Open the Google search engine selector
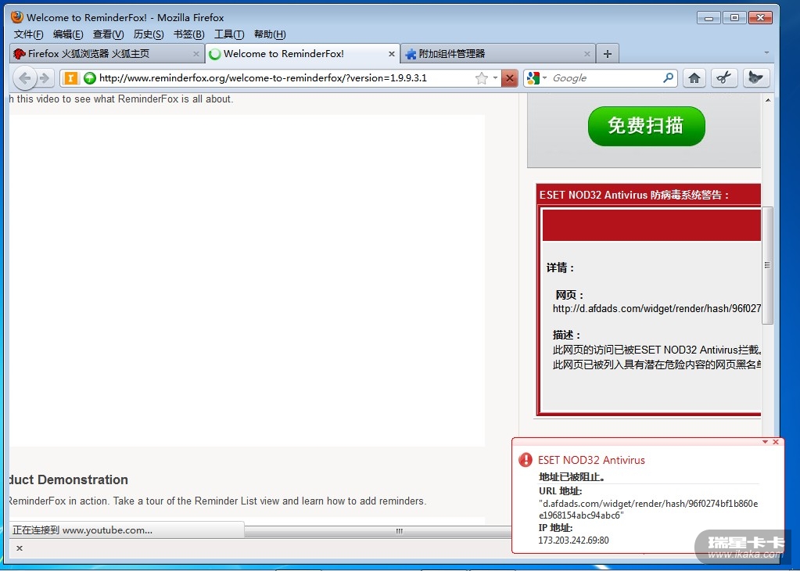Viewport: 800px width, 571px height. (536, 78)
